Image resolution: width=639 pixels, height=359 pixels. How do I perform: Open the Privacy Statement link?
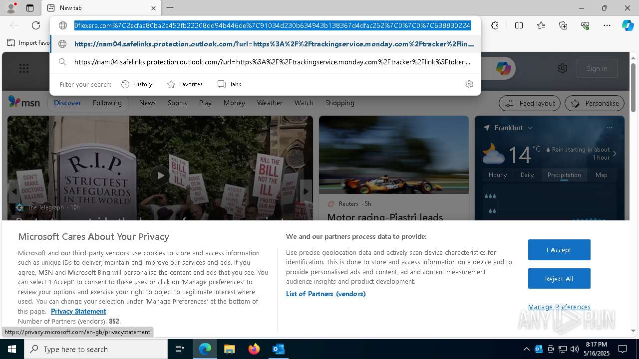pyautogui.click(x=78, y=311)
